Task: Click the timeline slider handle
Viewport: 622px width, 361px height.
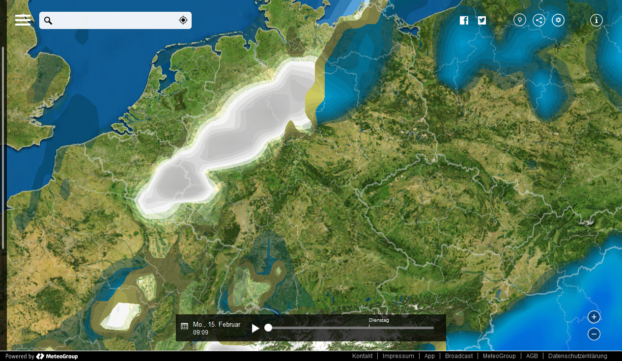Action: [x=268, y=328]
